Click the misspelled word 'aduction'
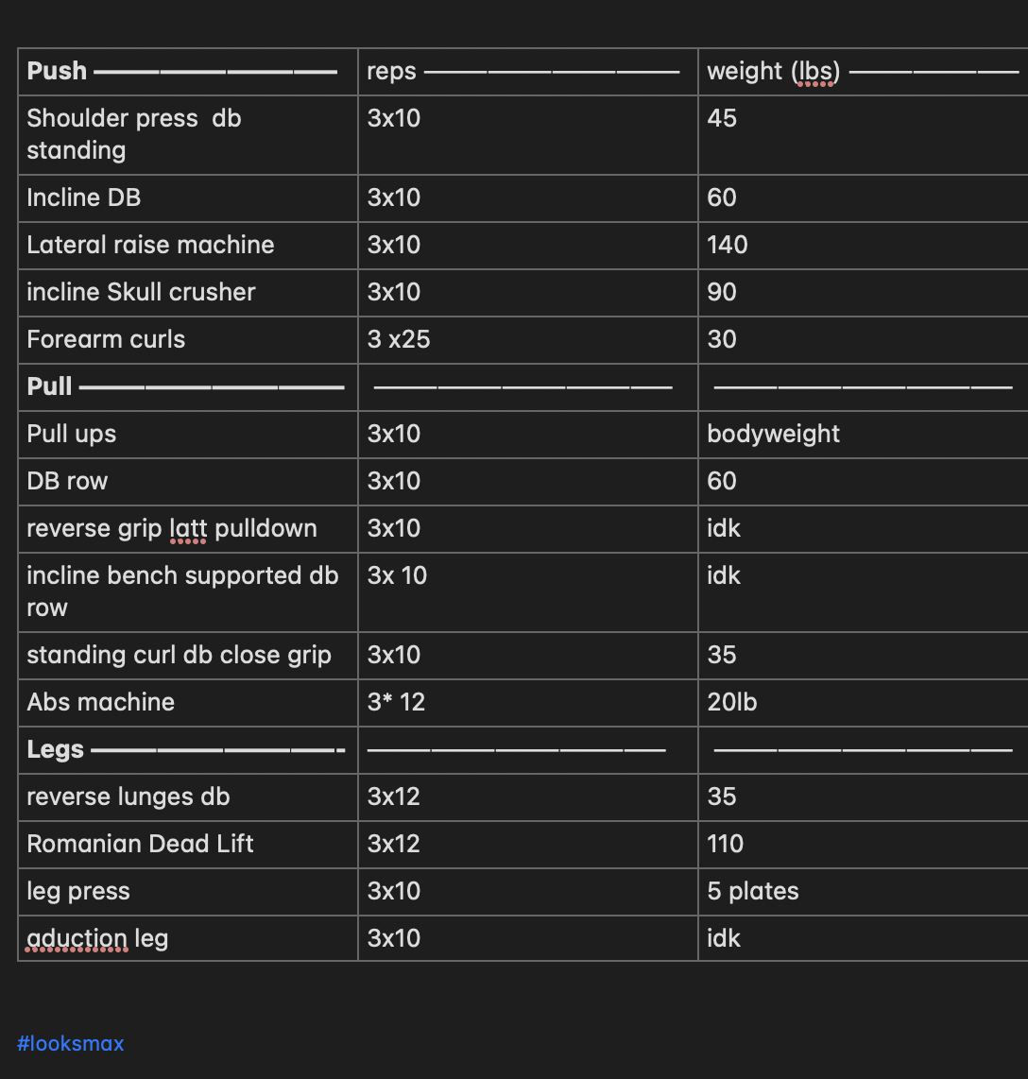Image resolution: width=1028 pixels, height=1079 pixels. (77, 938)
